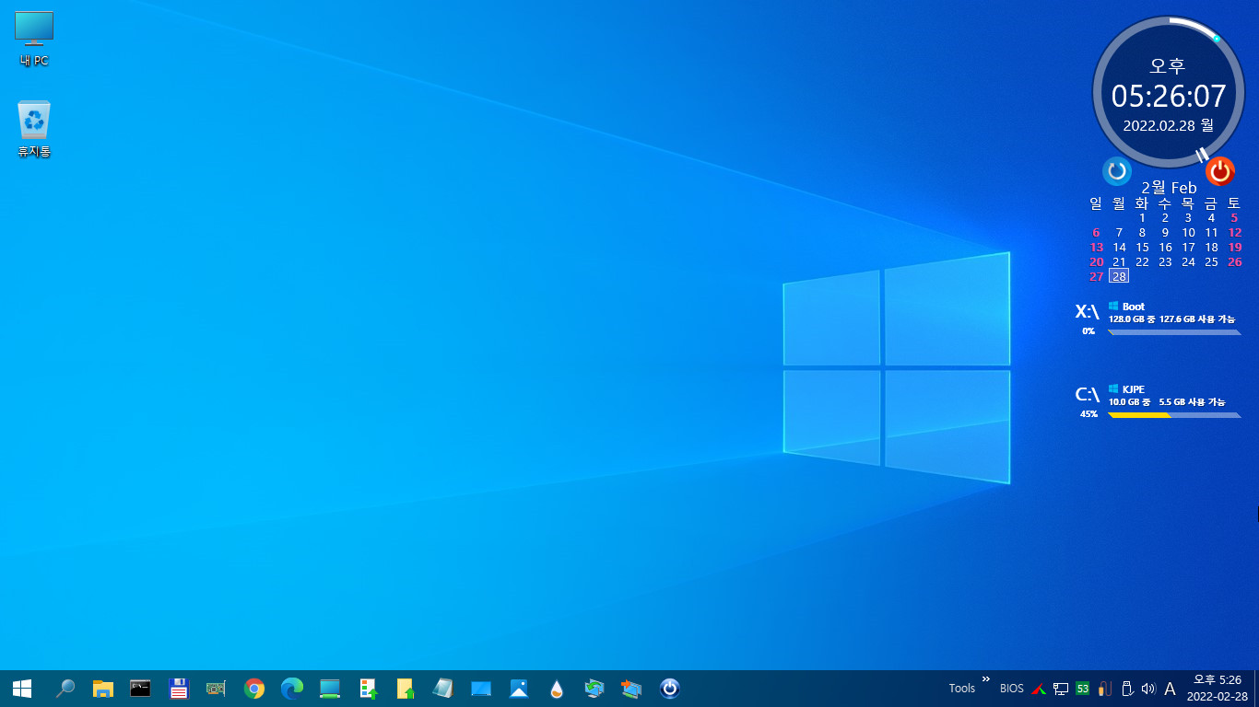Image resolution: width=1259 pixels, height=707 pixels.
Task: Click the water drop taskbar icon
Action: point(557,688)
